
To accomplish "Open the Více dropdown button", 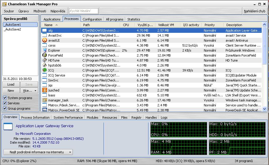I will click(x=30, y=91).
